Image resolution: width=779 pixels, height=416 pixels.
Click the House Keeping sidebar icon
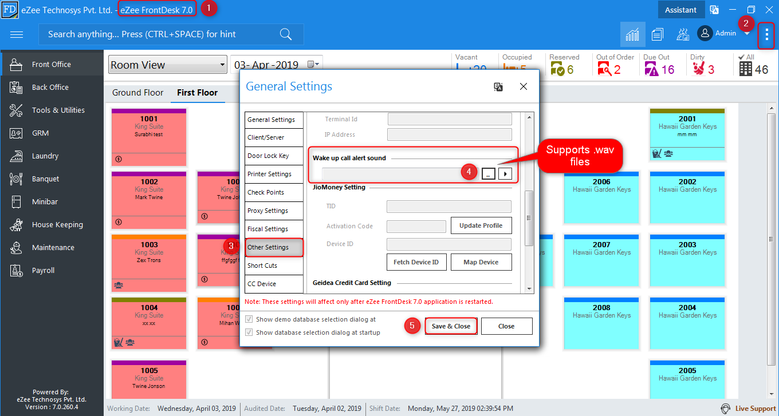(16, 224)
